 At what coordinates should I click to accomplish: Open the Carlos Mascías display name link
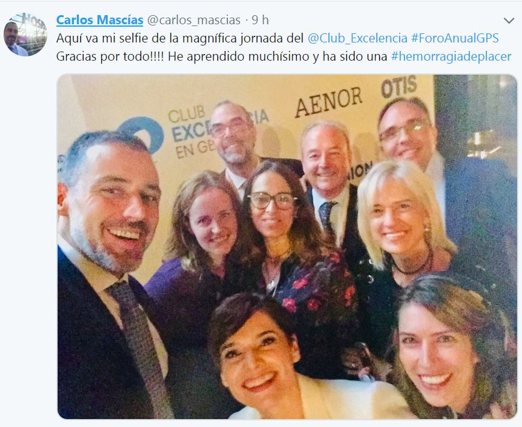click(x=100, y=20)
